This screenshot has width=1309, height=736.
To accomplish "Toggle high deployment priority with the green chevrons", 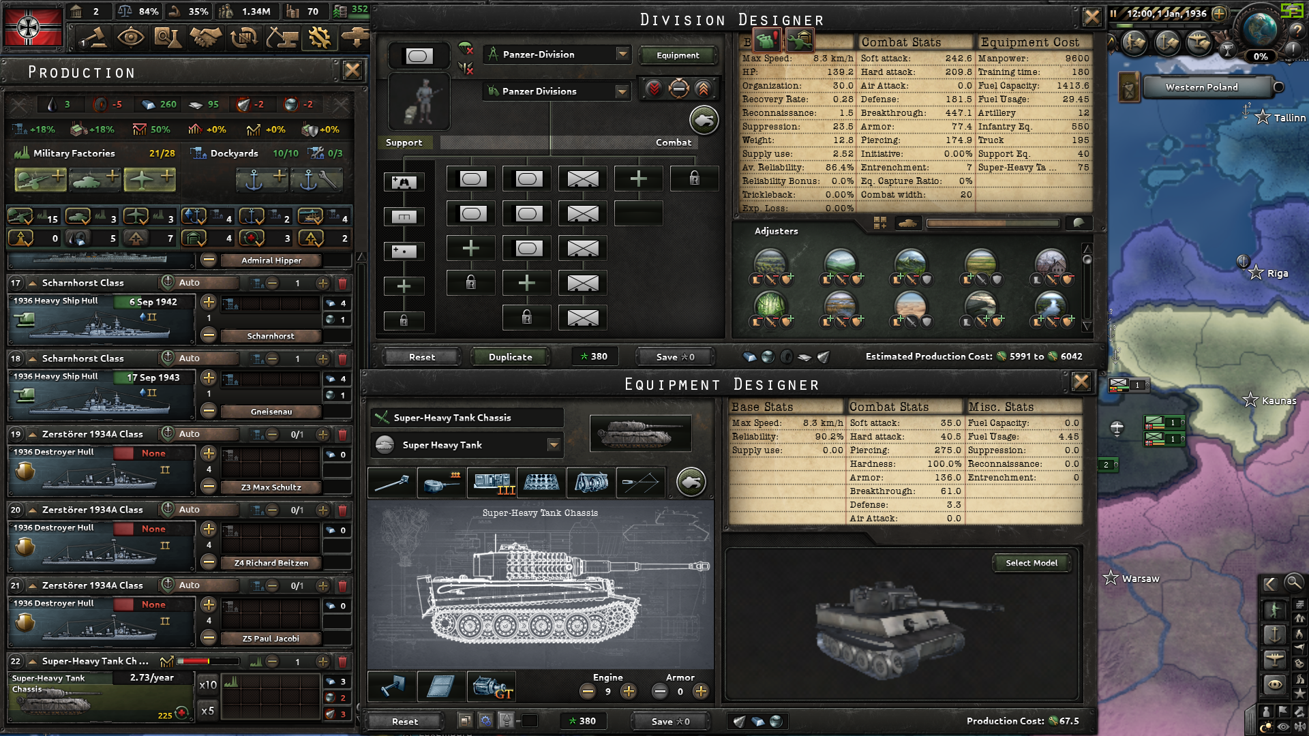I will pyautogui.click(x=702, y=89).
